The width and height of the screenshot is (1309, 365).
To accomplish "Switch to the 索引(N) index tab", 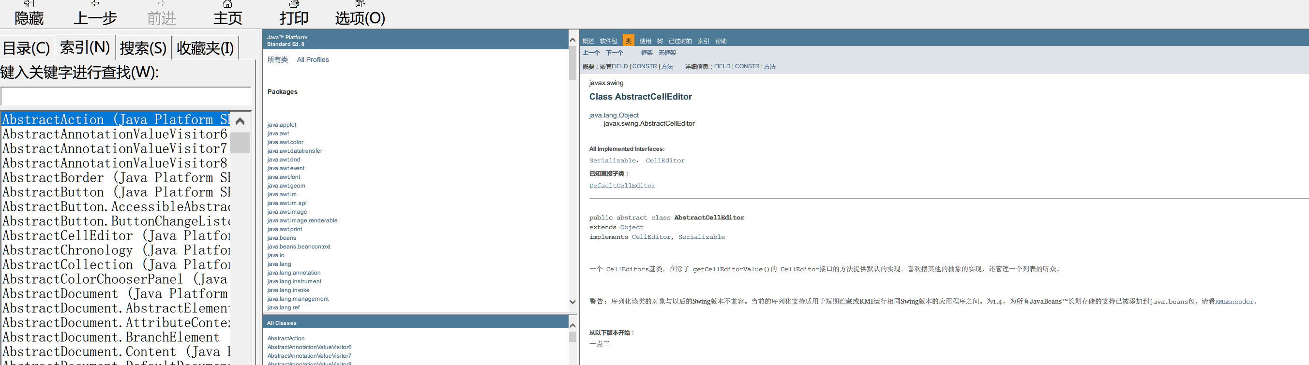I will point(85,48).
